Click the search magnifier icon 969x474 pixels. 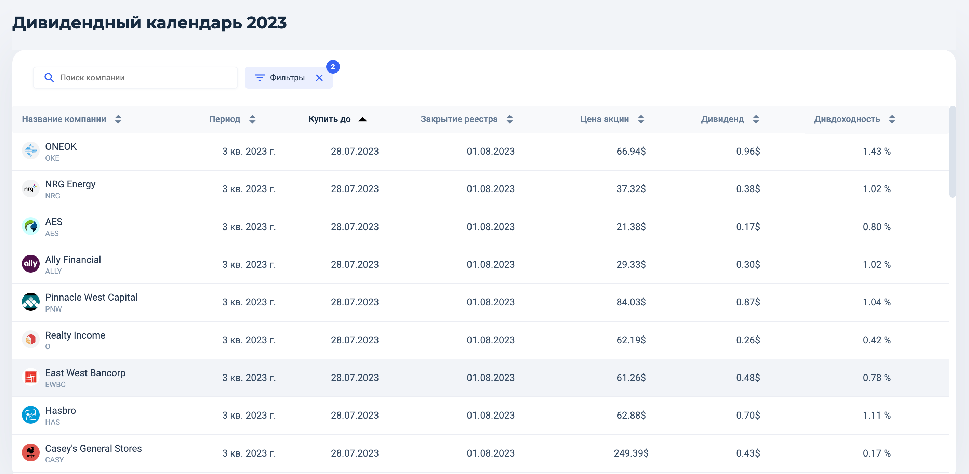[49, 78]
